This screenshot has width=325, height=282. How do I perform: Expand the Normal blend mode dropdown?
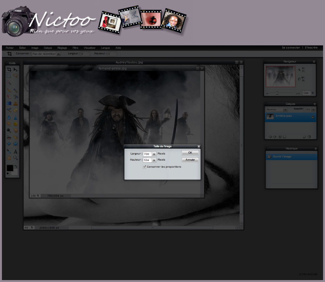[x=274, y=110]
